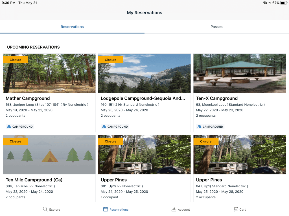The width and height of the screenshot is (289, 216).
Task: Open the Mather Campground reservation title
Action: click(28, 98)
